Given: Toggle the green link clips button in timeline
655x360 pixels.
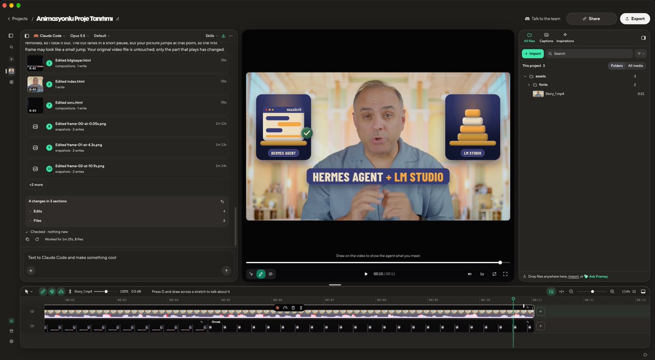Looking at the screenshot, I should [43, 291].
